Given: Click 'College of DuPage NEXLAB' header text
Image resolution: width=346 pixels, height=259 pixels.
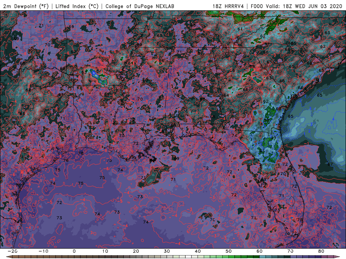Looking at the screenshot, I should coord(140,6).
